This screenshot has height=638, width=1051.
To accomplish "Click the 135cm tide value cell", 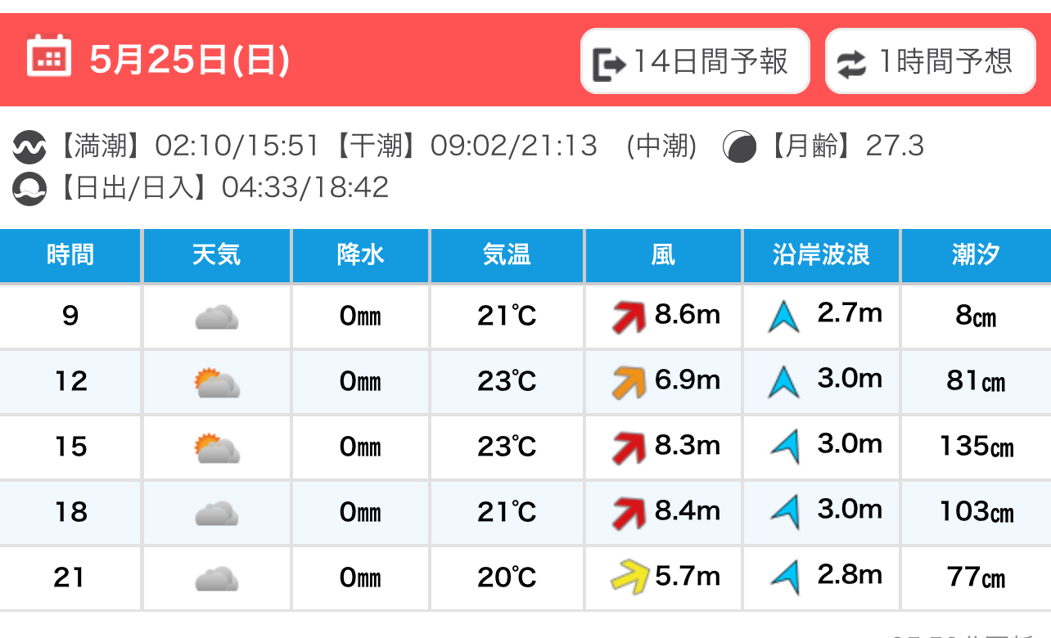I will (x=976, y=447).
